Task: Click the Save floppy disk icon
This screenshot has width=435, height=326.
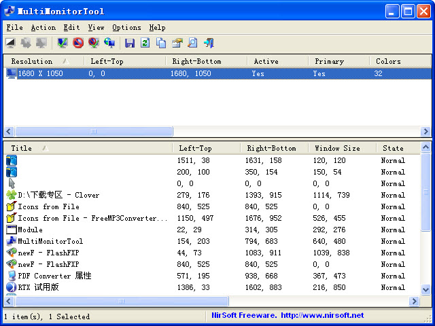Action: click(130, 43)
